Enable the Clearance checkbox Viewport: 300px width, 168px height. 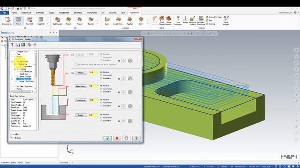[x=73, y=55]
